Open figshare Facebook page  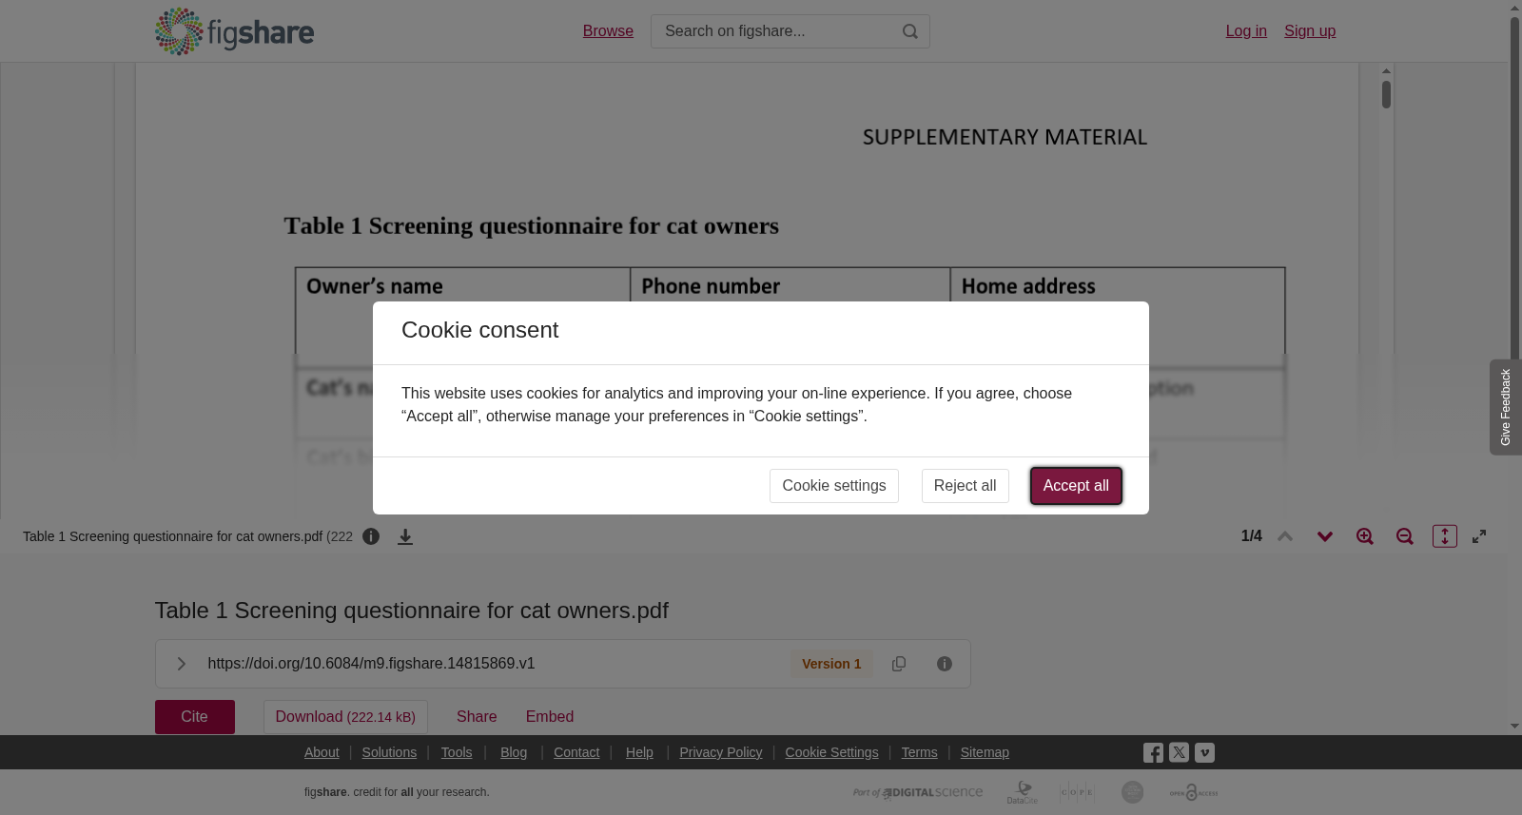click(x=1153, y=753)
